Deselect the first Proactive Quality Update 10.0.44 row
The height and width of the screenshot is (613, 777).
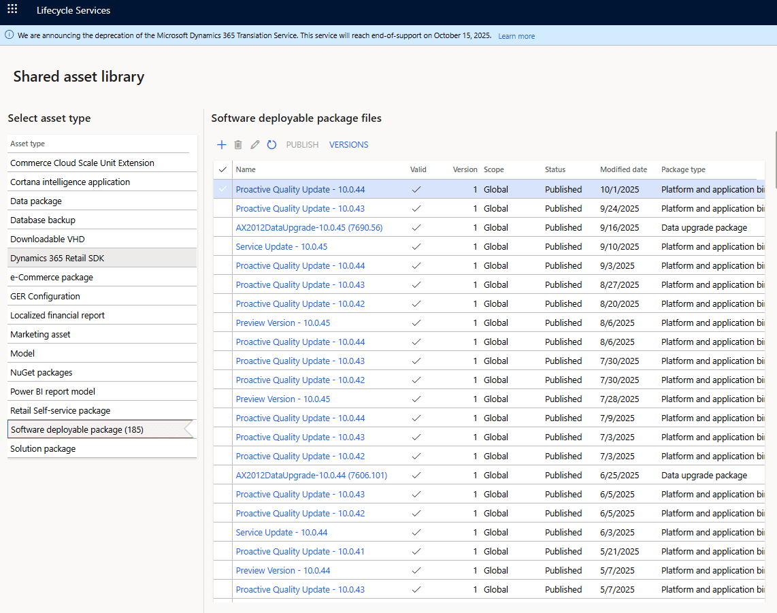pos(222,190)
